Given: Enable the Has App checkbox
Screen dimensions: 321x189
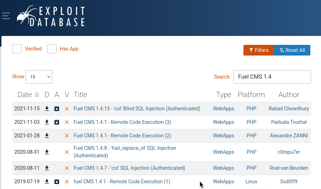Looking at the screenshot, I should (x=52, y=49).
